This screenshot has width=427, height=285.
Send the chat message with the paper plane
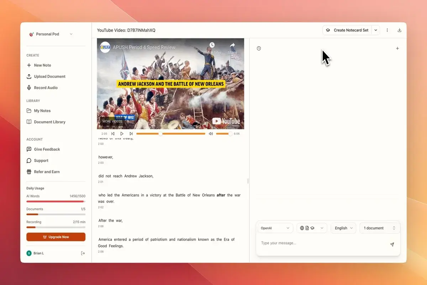[x=392, y=245]
